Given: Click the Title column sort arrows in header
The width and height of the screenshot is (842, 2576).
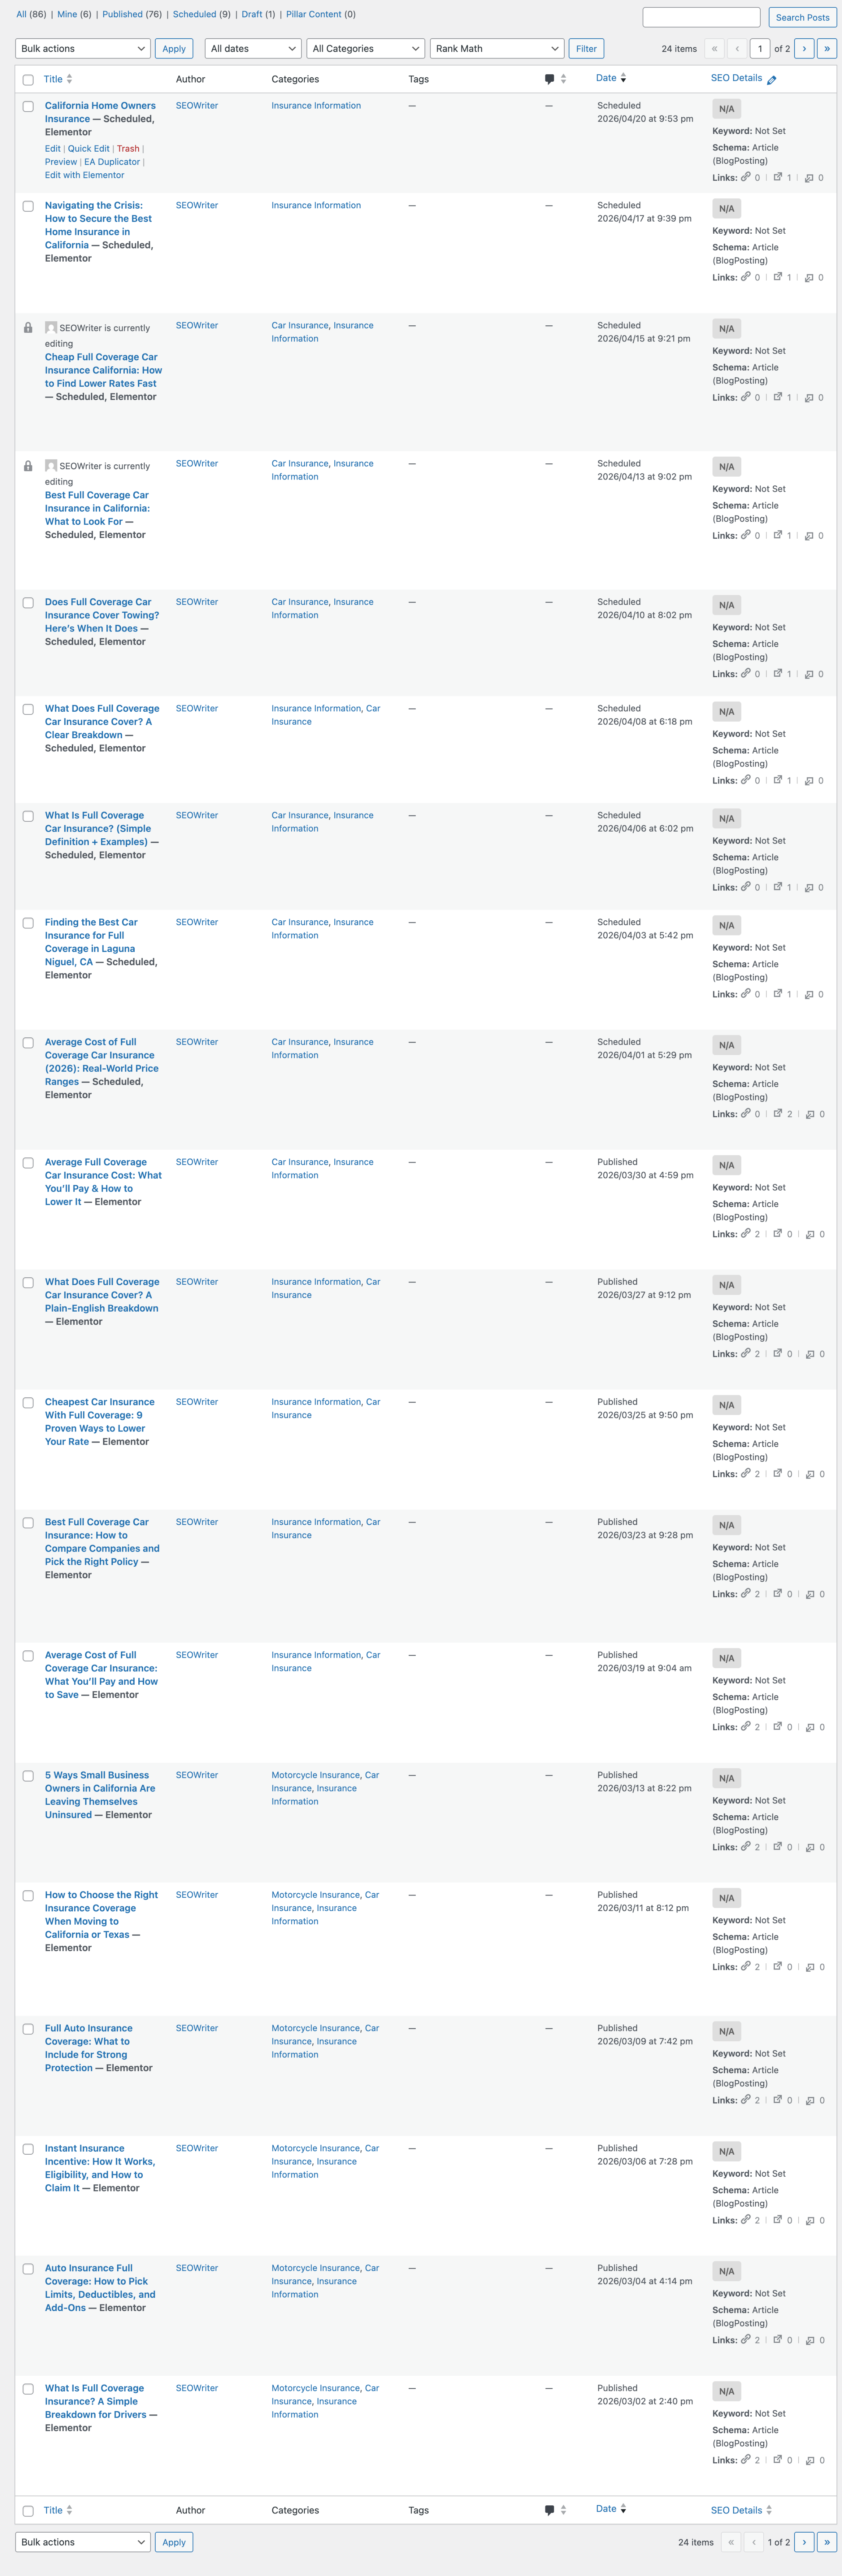Looking at the screenshot, I should pyautogui.click(x=69, y=79).
